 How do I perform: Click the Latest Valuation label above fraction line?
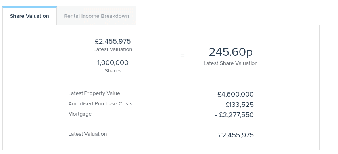113,49
